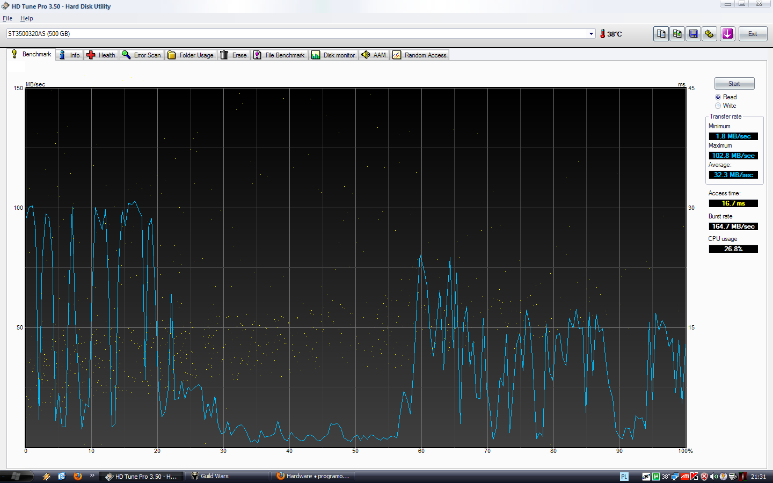Click the Average 32.3 MB/sec value
This screenshot has height=483, width=773.
[733, 175]
